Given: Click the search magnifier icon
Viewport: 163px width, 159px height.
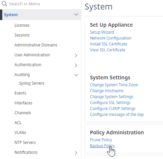Looking at the screenshot, I should point(4,4).
